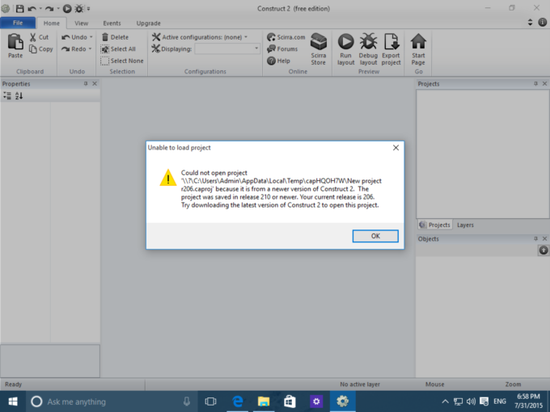This screenshot has height=412, width=550.
Task: Toggle ribbon minimize arrows top right
Action: tap(530, 22)
